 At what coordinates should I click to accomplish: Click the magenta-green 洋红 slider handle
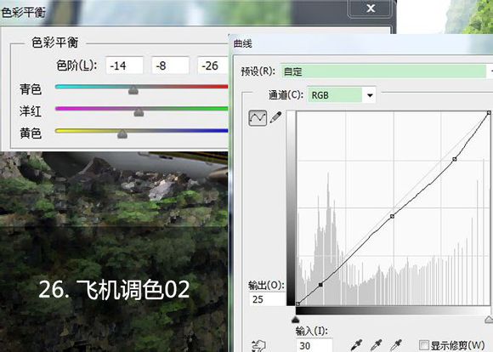pos(139,112)
